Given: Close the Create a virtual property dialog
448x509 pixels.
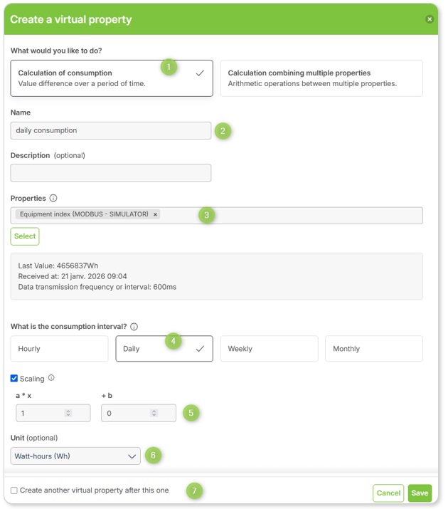Looking at the screenshot, I should 430,19.
